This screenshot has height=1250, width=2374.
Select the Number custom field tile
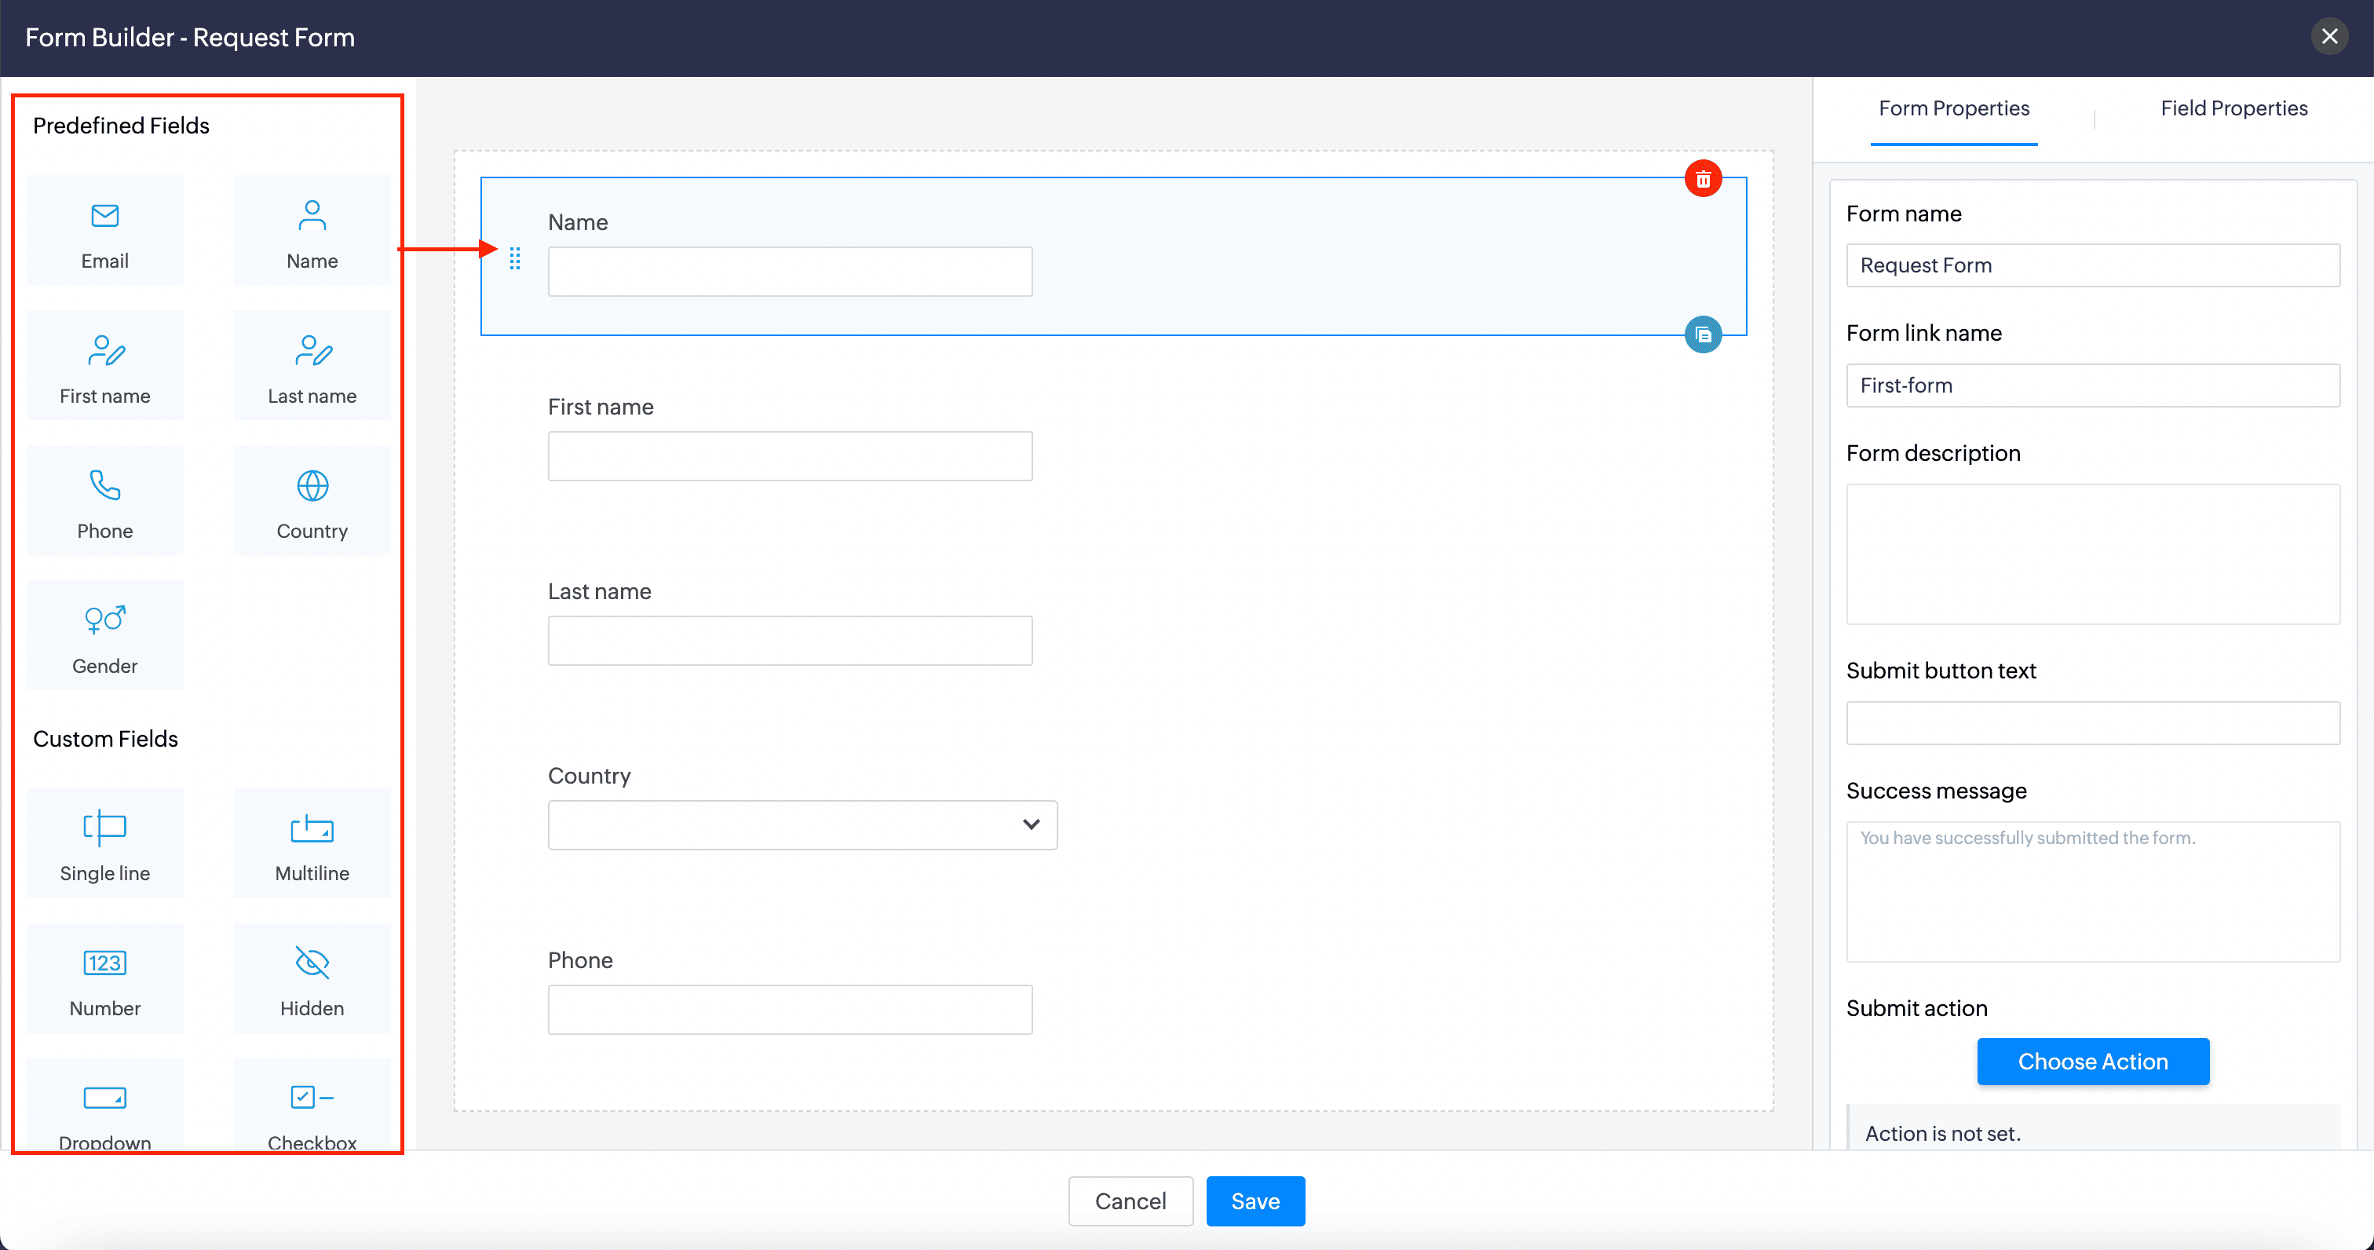(x=105, y=978)
